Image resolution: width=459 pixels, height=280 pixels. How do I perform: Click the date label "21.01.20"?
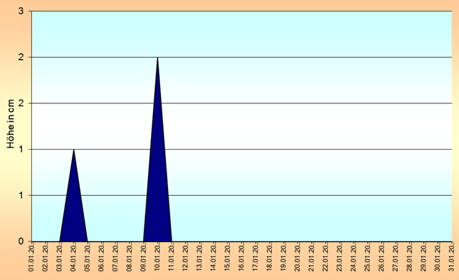[312, 258]
